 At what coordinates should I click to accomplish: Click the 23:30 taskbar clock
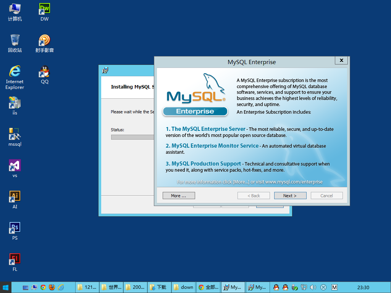pyautogui.click(x=363, y=287)
